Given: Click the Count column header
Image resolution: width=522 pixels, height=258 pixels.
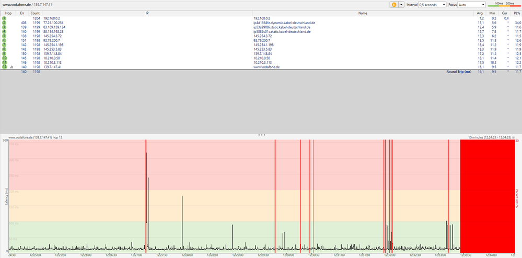Looking at the screenshot, I should (35, 12).
